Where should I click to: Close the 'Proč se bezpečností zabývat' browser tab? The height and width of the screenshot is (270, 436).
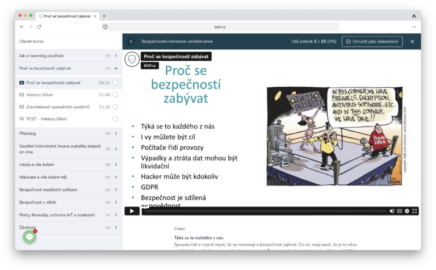click(95, 16)
